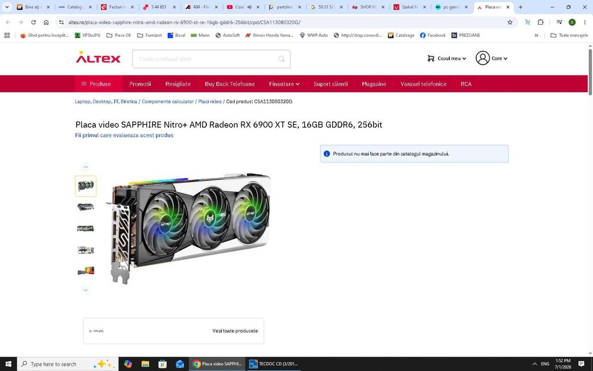
Task: Show more bookmarks with the double chevron
Action: (536, 35)
